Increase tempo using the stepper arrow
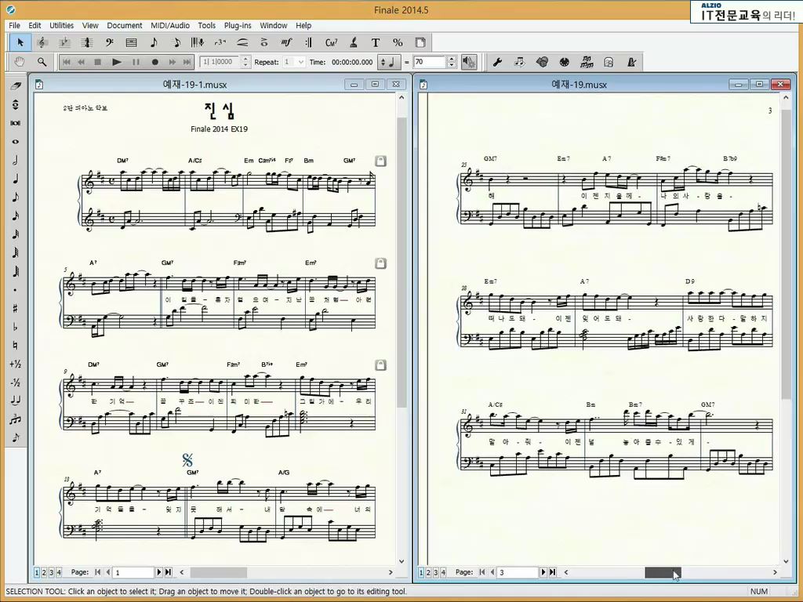This screenshot has height=602, width=803. tap(451, 58)
